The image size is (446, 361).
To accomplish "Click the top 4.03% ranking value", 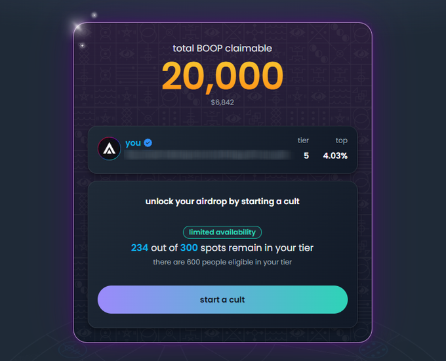I will click(x=335, y=156).
